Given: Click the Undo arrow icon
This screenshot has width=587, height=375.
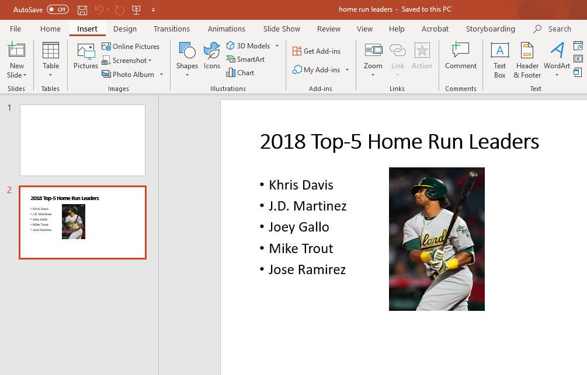Looking at the screenshot, I should tap(99, 10).
